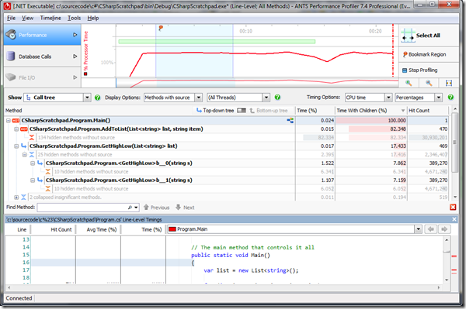Image resolution: width=466 pixels, height=309 pixels.
Task: Click Next find result
Action: pos(185,208)
